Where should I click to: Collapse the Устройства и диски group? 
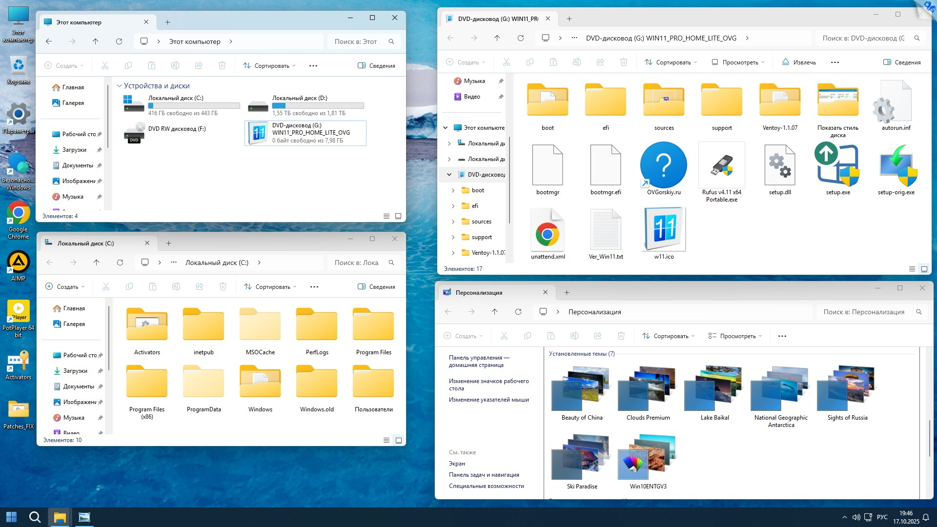pyautogui.click(x=119, y=86)
